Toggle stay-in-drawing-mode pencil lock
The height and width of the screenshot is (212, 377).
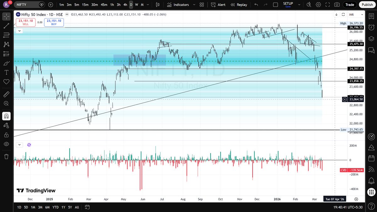(x=6, y=125)
